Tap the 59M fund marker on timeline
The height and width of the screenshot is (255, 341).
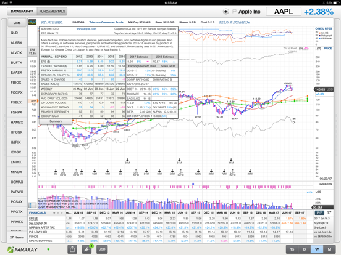pyautogui.click(x=127, y=161)
